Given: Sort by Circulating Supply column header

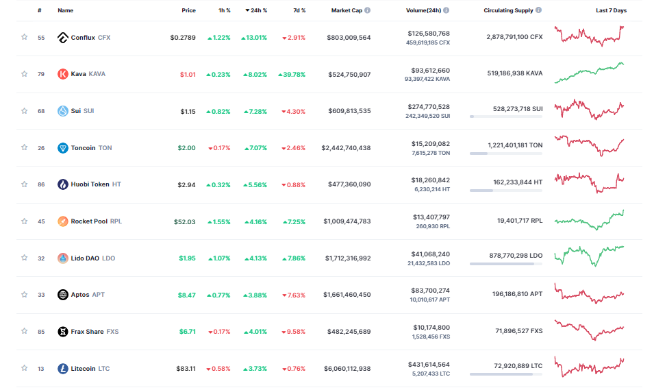Looking at the screenshot, I should coord(508,10).
